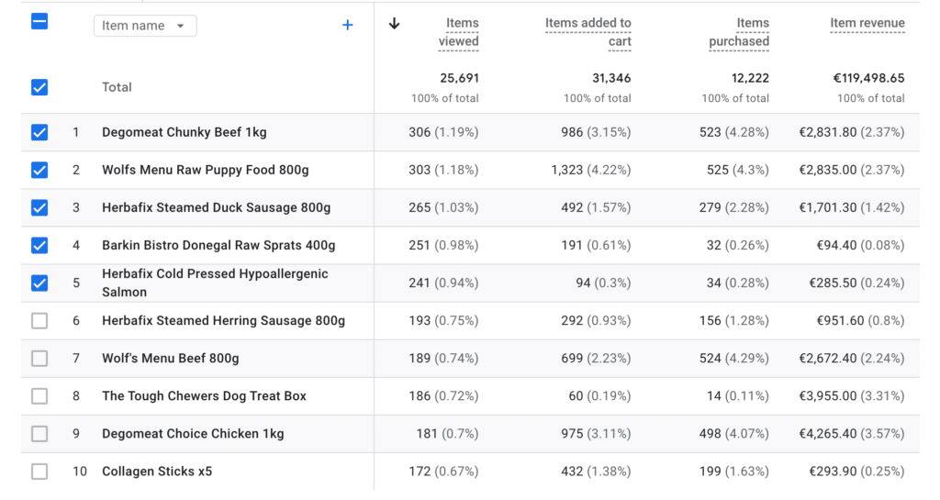This screenshot has height=500, width=940.
Task: Click 699 (2.23%) added to cart cell
Action: click(x=596, y=359)
